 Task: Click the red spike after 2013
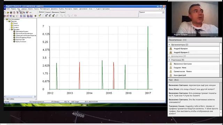79,76
